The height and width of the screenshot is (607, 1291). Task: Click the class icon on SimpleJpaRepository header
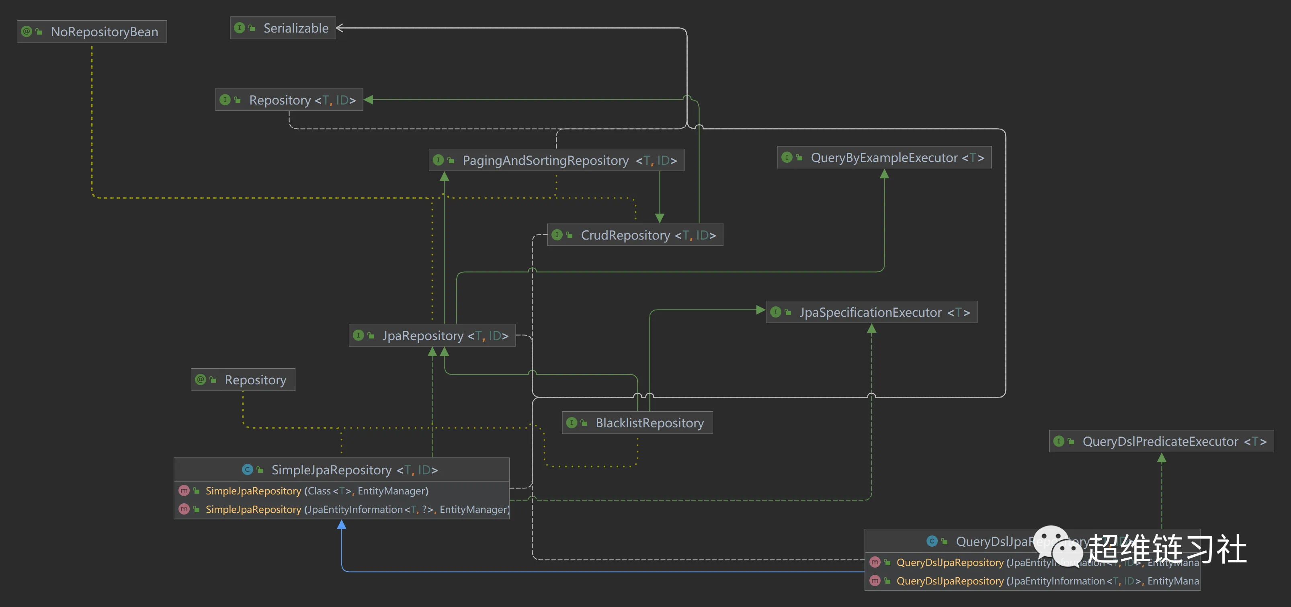coord(247,470)
